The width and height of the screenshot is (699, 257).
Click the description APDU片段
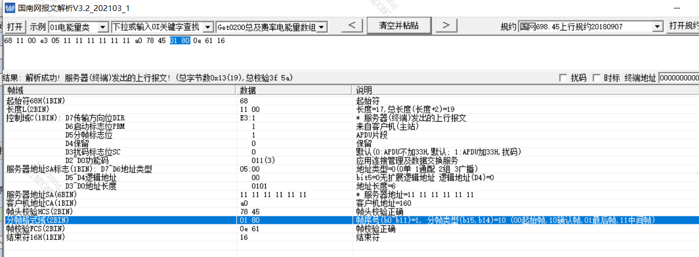372,135
